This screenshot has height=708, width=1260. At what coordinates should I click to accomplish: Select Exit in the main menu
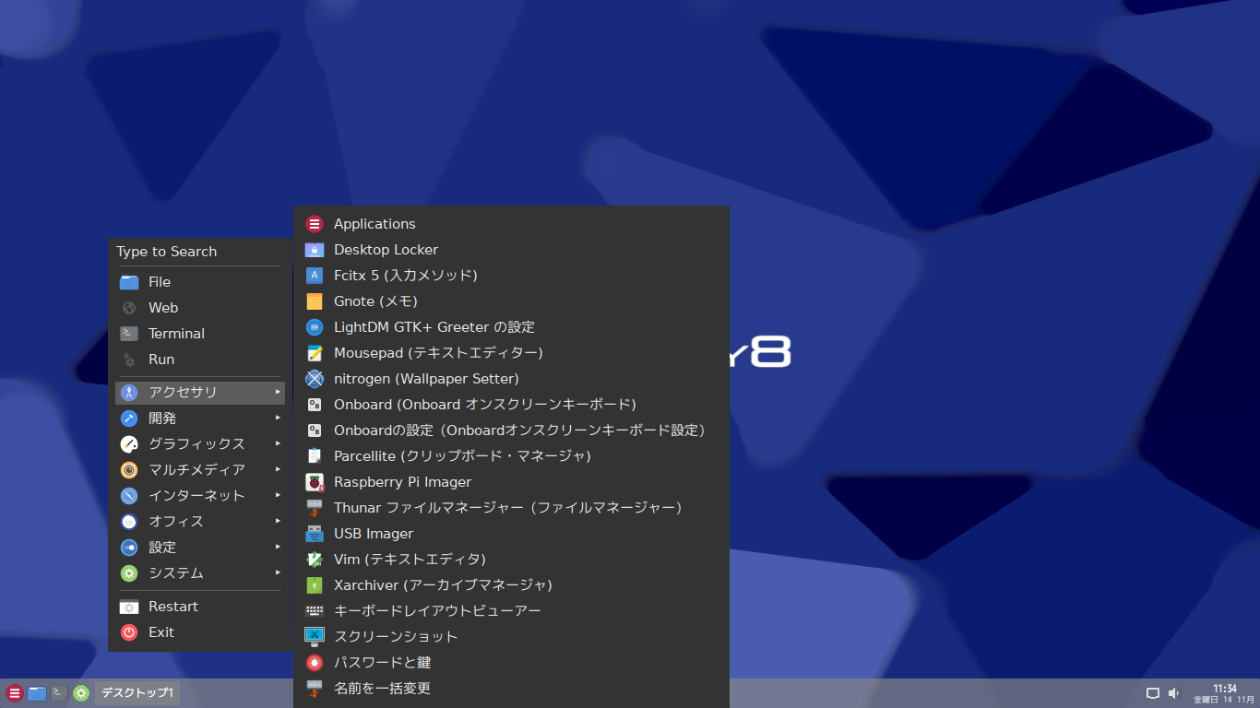tap(200, 632)
